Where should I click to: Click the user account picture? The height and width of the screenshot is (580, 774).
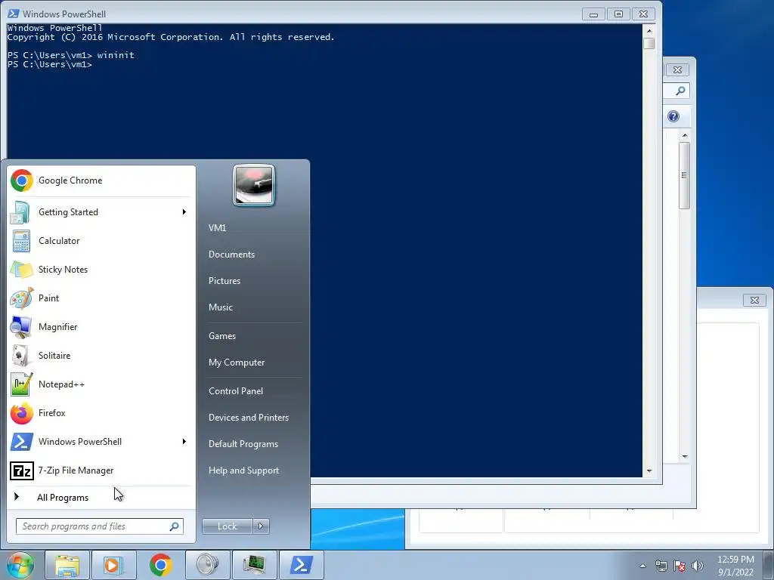point(254,186)
